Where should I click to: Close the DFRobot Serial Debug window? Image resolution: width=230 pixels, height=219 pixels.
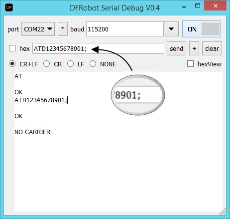point(216,6)
